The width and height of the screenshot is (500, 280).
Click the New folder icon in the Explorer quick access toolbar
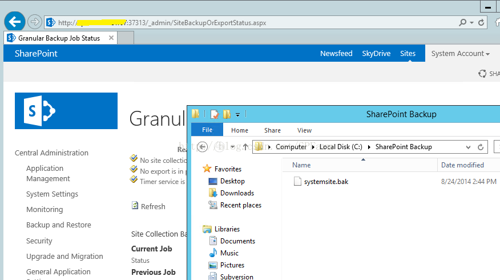(227, 114)
